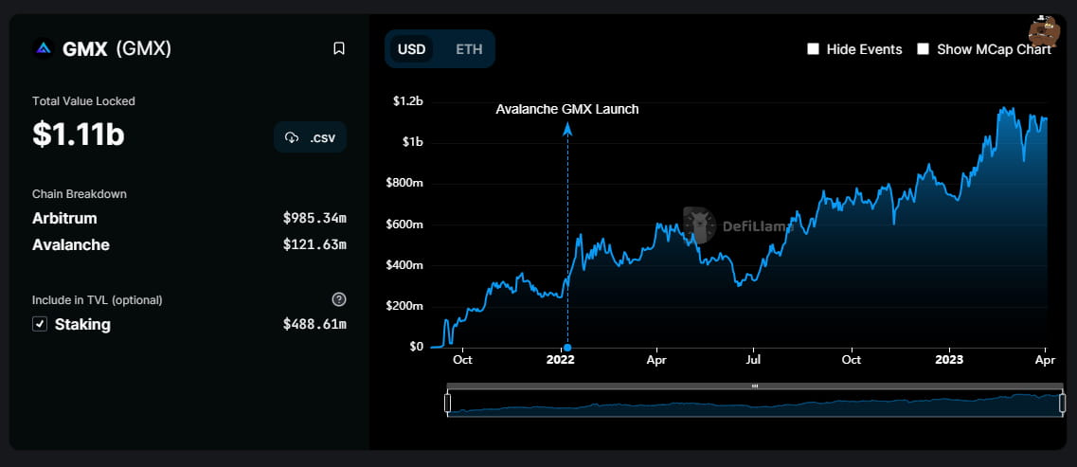This screenshot has height=467, width=1077.
Task: Click the event marker dot at 2022
Action: point(567,348)
